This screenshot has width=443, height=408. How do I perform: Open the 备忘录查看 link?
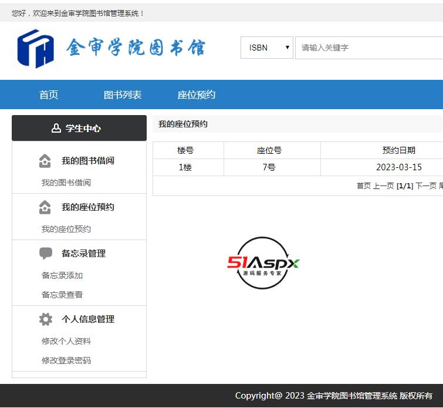pos(62,295)
